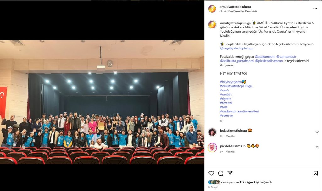Image resolution: width=322 pixels, height=191 pixels.
Task: Like bulastirmutlulugu's comment heart
Action: 317,132
